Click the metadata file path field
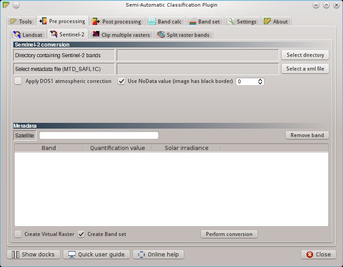 (198, 69)
